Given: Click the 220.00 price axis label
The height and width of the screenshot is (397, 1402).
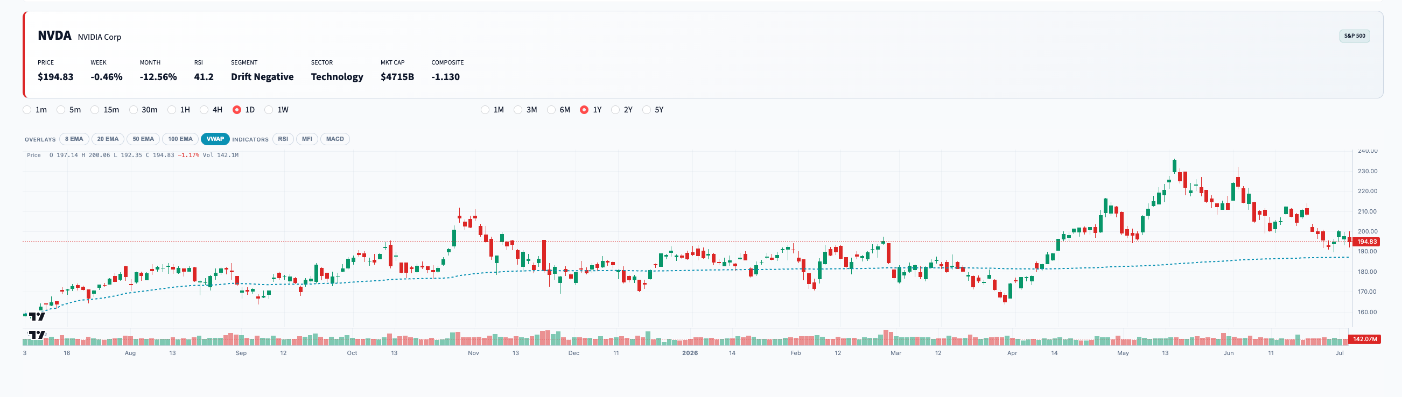Looking at the screenshot, I should (1368, 192).
